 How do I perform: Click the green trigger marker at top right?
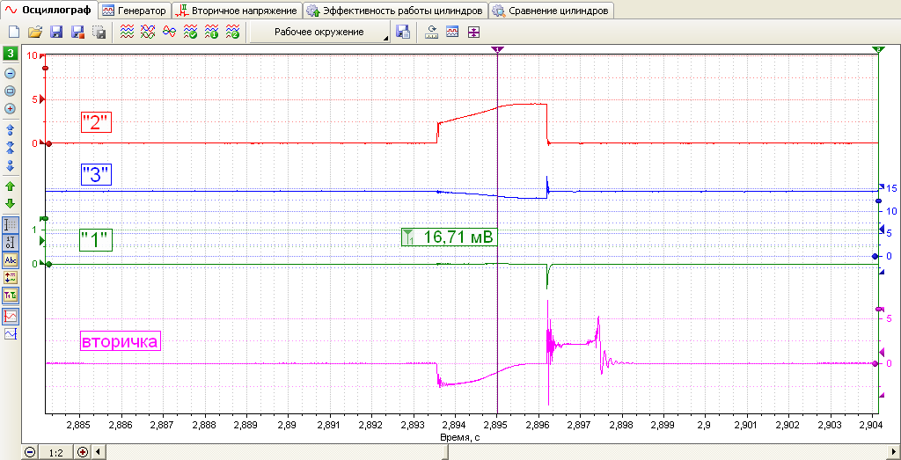pos(879,50)
